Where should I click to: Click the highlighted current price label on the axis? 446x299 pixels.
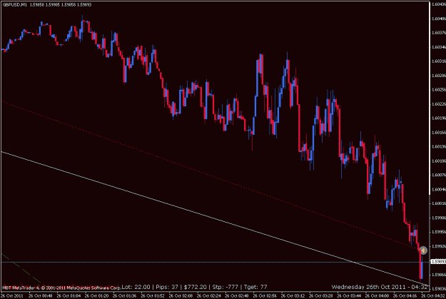[438, 262]
